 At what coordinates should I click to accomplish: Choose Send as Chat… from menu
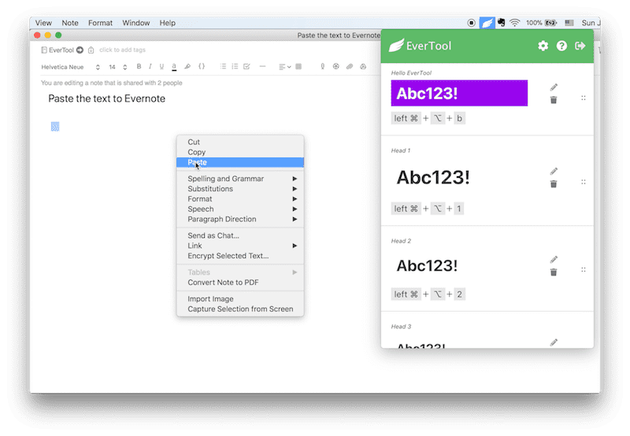click(x=240, y=235)
